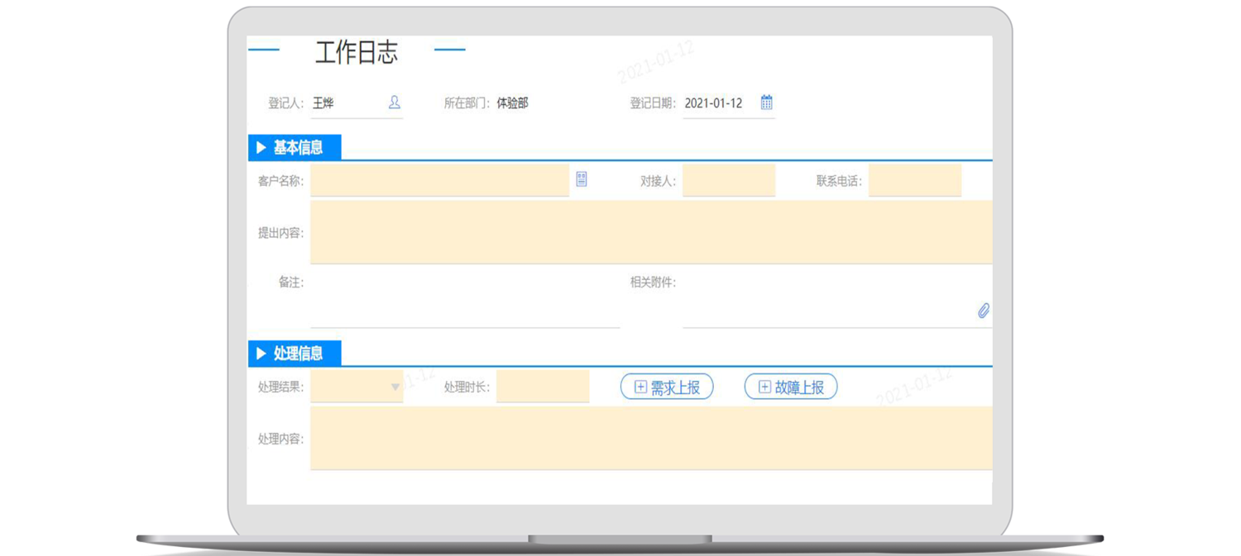Screen dimensions: 1241x556
Task: Focus the 客户名称 input field
Action: click(439, 180)
